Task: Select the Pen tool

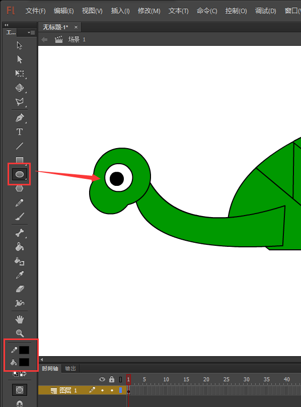Action: [20, 118]
